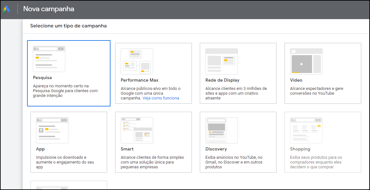Viewport: 370px width, 190px height.
Task: Select the Shopping campaign card
Action: [x=323, y=142]
